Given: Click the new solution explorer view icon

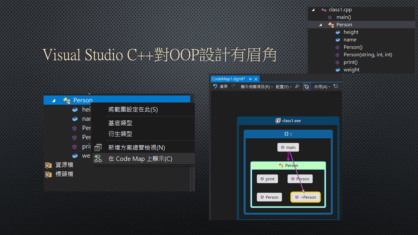Looking at the screenshot, I should coord(98,148).
